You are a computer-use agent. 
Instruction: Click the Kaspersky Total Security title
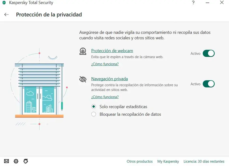[x=31, y=3]
